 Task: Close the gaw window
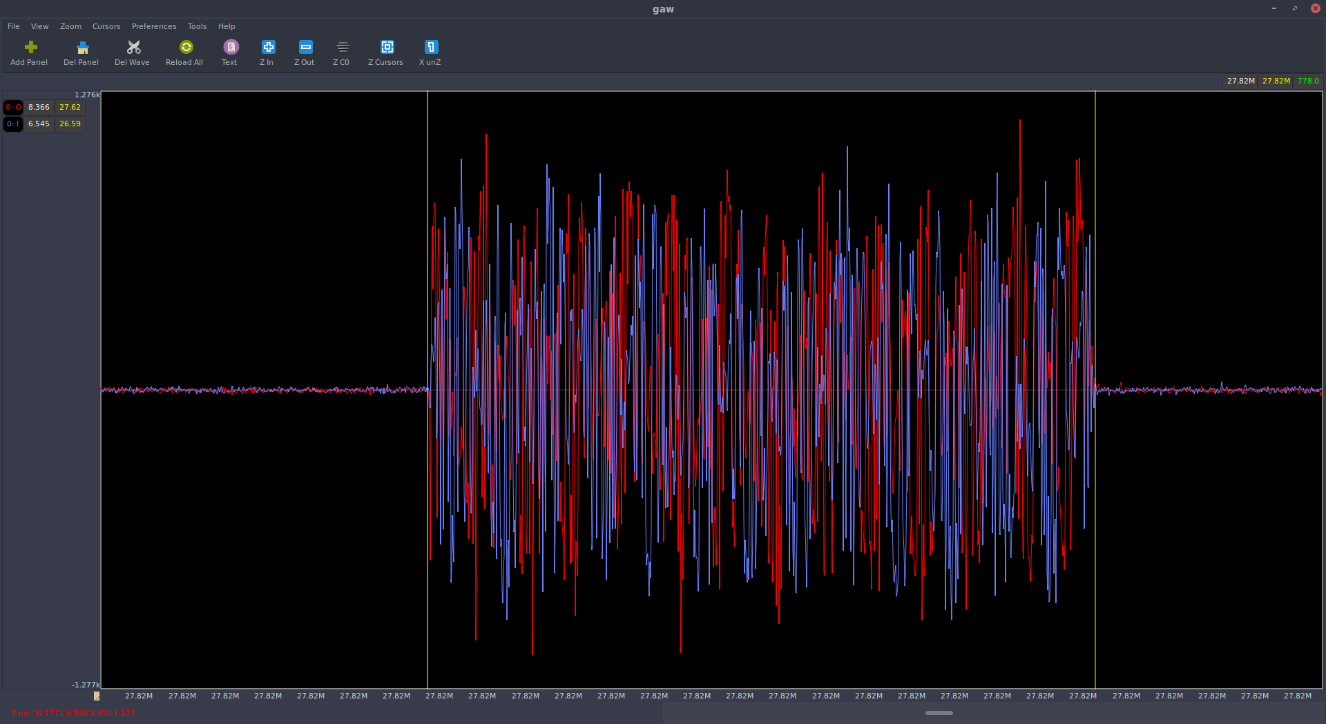pos(1316,8)
